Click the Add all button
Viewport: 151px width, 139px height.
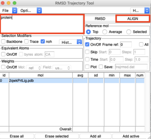tap(96, 136)
